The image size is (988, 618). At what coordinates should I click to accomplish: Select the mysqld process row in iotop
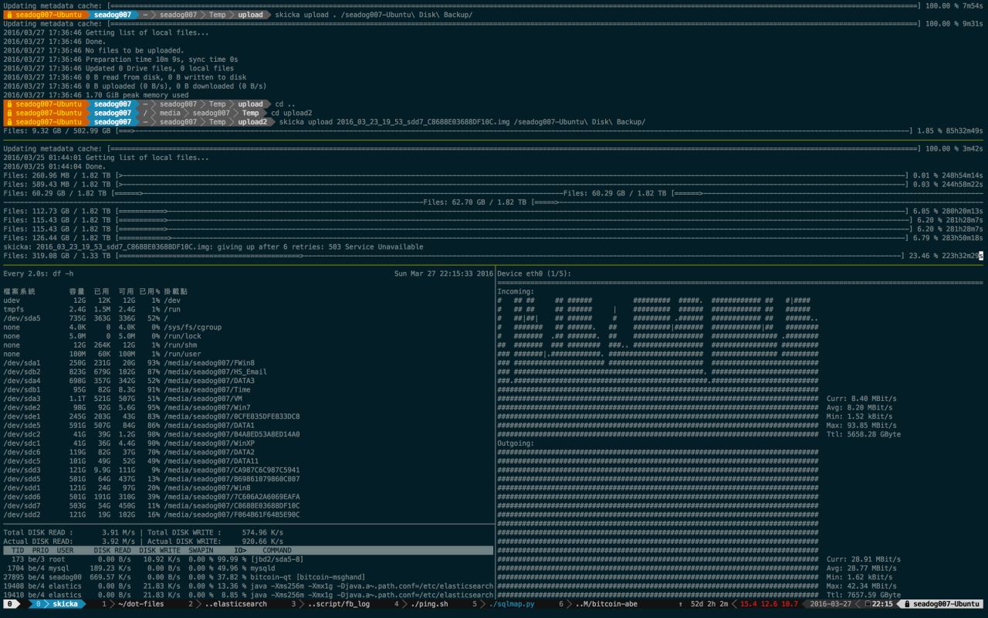[x=248, y=569]
